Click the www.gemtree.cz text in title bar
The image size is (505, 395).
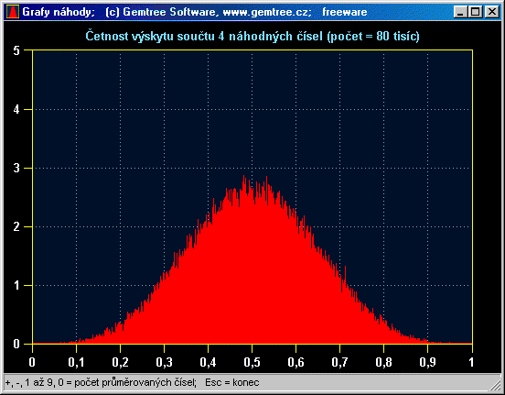coord(267,12)
